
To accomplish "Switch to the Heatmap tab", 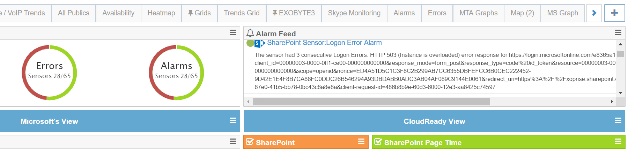I will tap(161, 13).
